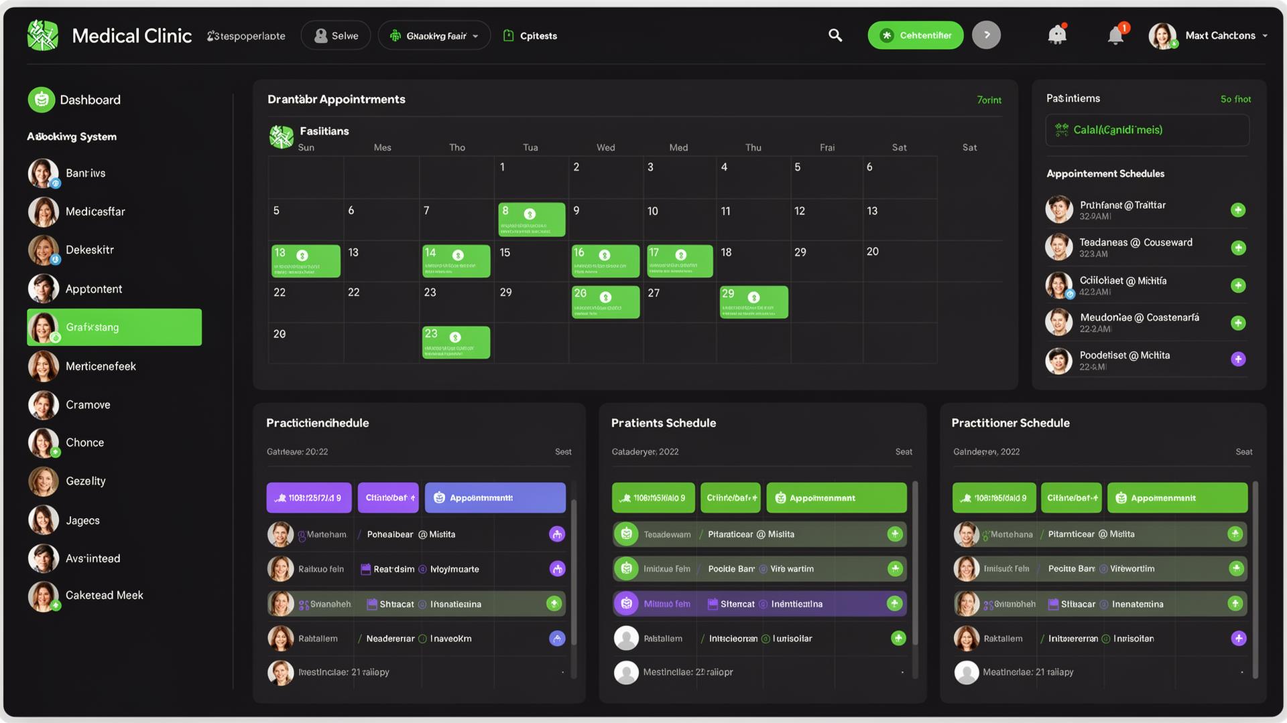Viewport: 1287px width, 723px height.
Task: Click the gray arrow circle button
Action: pos(986,35)
